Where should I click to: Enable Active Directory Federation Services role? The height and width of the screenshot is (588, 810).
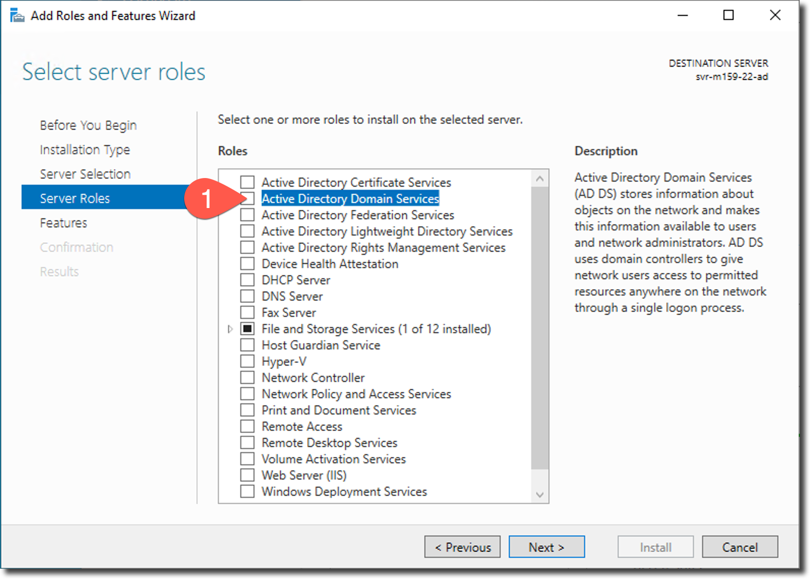click(247, 215)
